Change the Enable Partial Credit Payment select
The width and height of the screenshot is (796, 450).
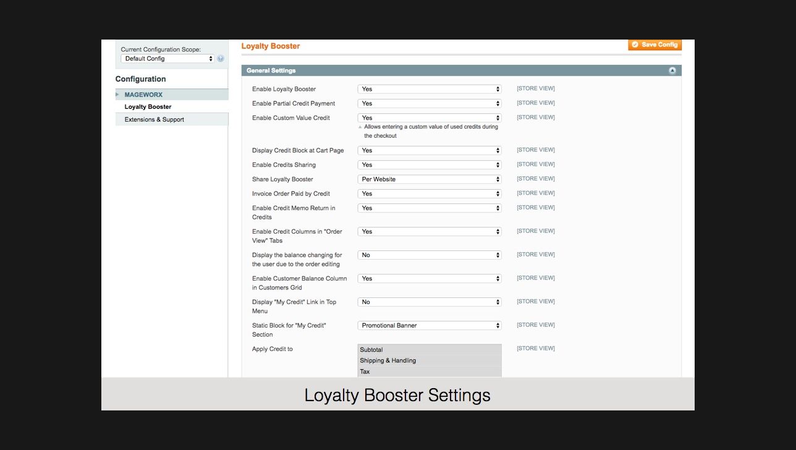430,103
